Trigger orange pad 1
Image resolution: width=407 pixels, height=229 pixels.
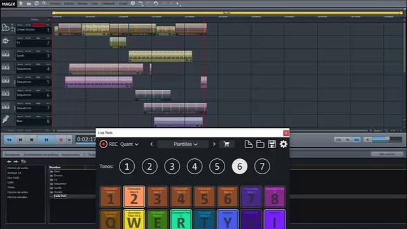pos(111,197)
